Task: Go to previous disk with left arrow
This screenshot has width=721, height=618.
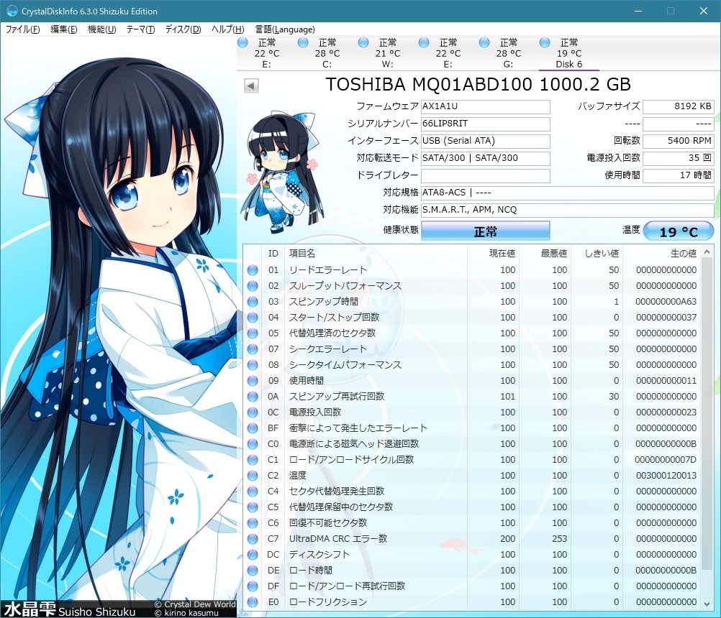Action: (x=251, y=86)
